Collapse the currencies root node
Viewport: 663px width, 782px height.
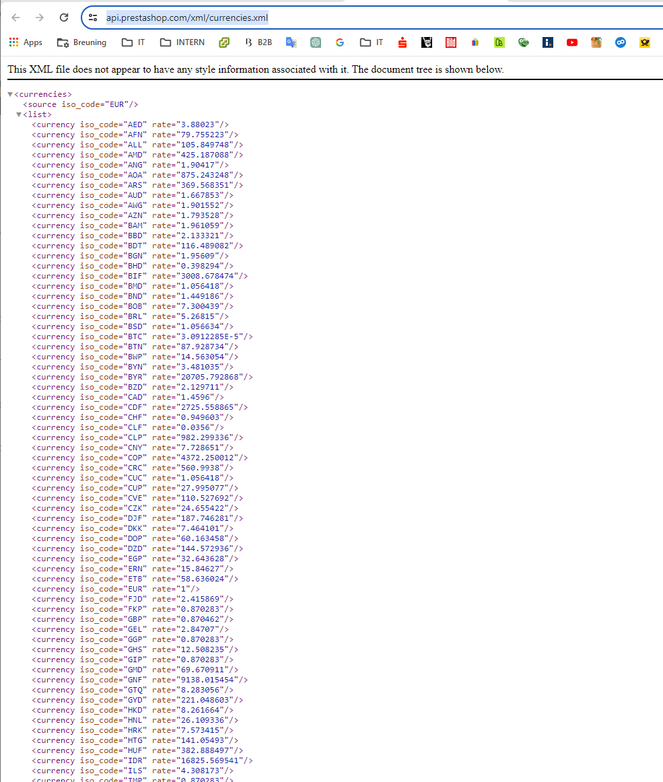[x=9, y=94]
